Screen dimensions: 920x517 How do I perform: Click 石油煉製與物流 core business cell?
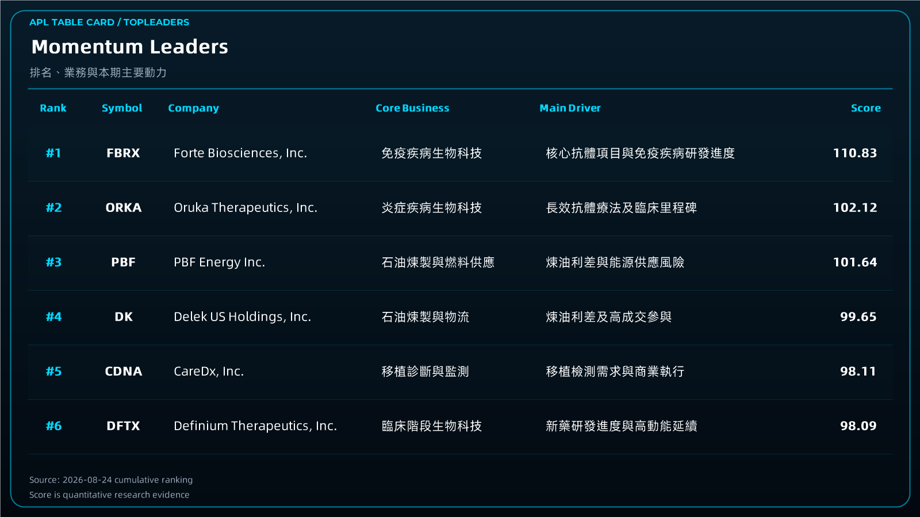tap(425, 317)
